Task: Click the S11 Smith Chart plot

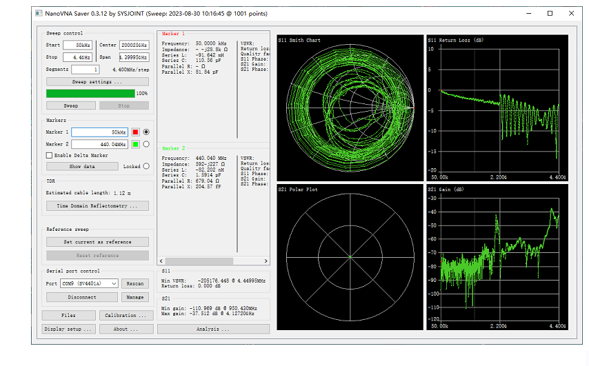Action: [x=350, y=108]
